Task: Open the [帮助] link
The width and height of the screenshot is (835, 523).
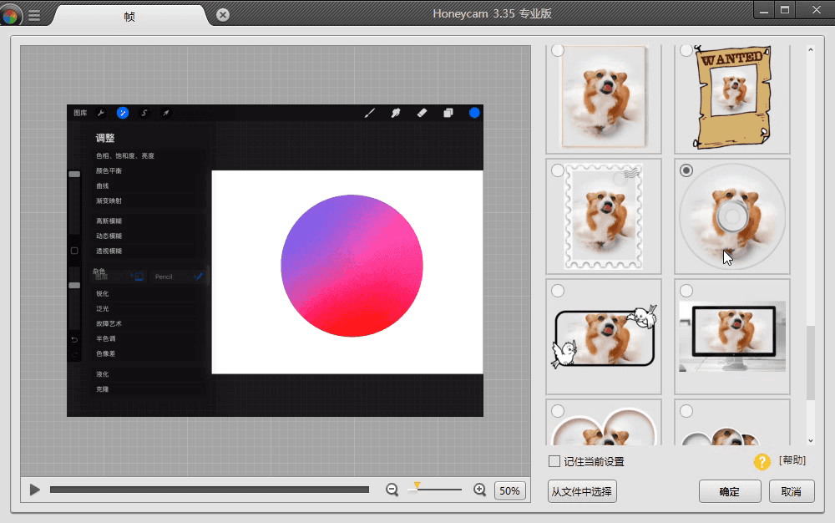Action: coord(792,460)
